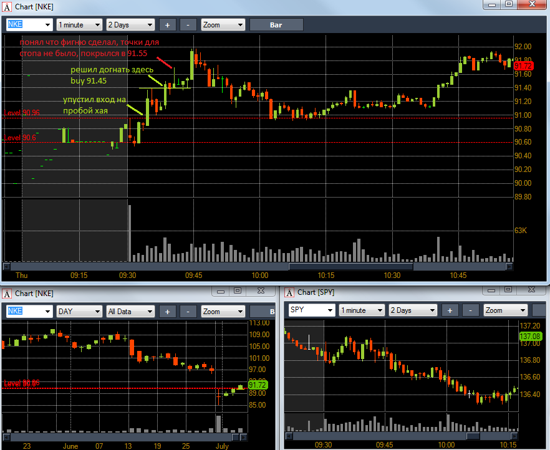Click the plus zoom-in button in daily NKE chart
The width and height of the screenshot is (550, 450).
tap(167, 312)
